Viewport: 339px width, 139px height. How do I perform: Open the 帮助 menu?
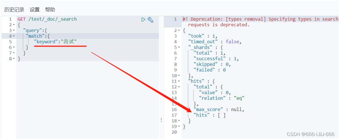50,10
